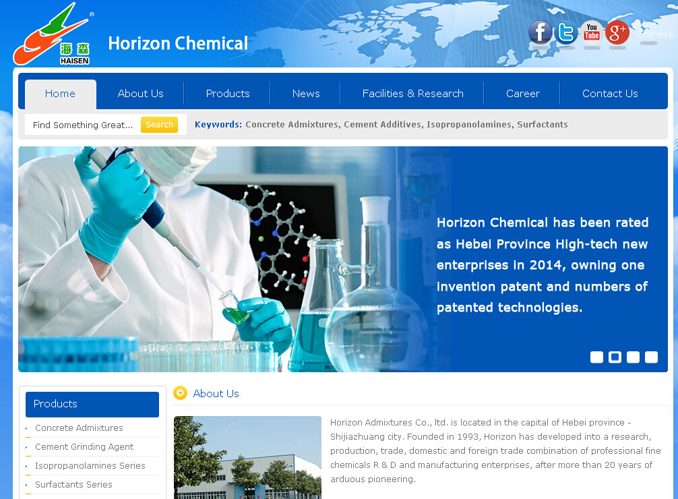This screenshot has height=499, width=678.
Task: Click the Horizon Chemical site title
Action: click(x=178, y=43)
